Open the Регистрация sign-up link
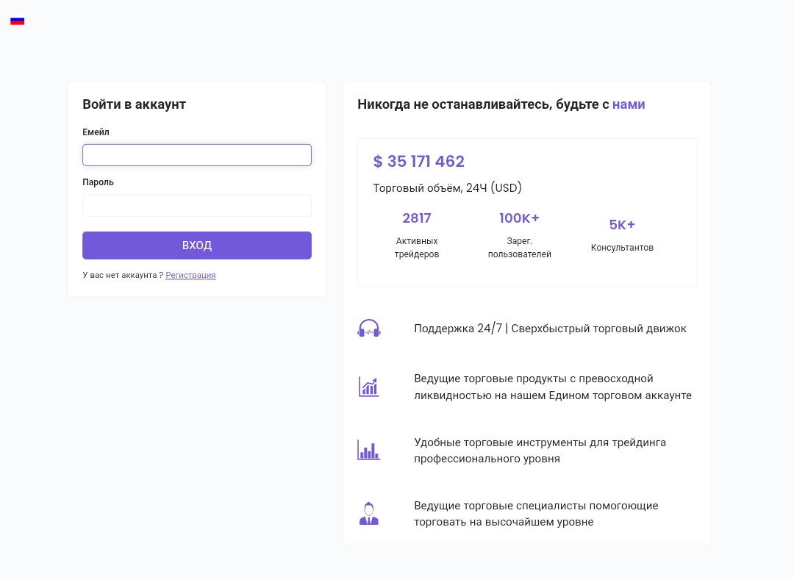 (x=190, y=275)
